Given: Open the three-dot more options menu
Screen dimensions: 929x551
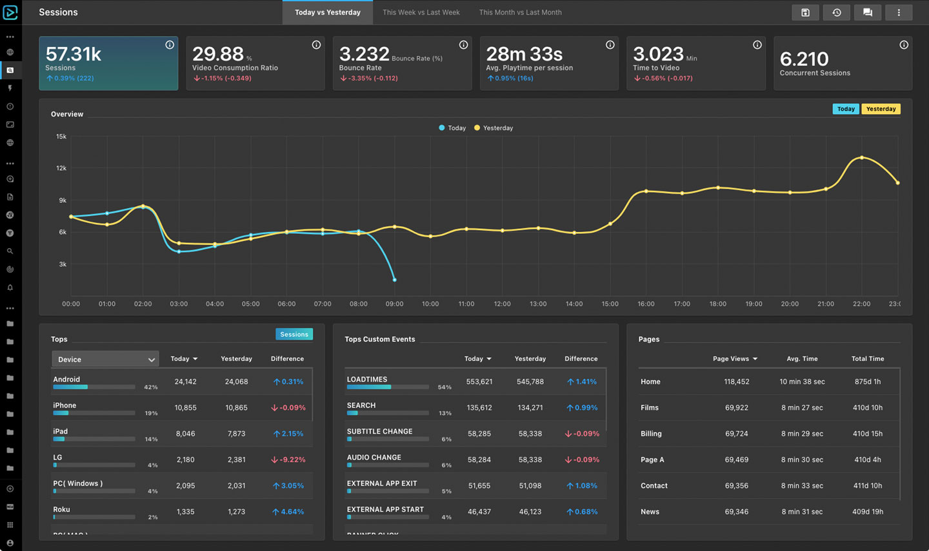Looking at the screenshot, I should point(899,12).
